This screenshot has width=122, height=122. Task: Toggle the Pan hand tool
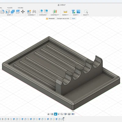coord(56,114)
